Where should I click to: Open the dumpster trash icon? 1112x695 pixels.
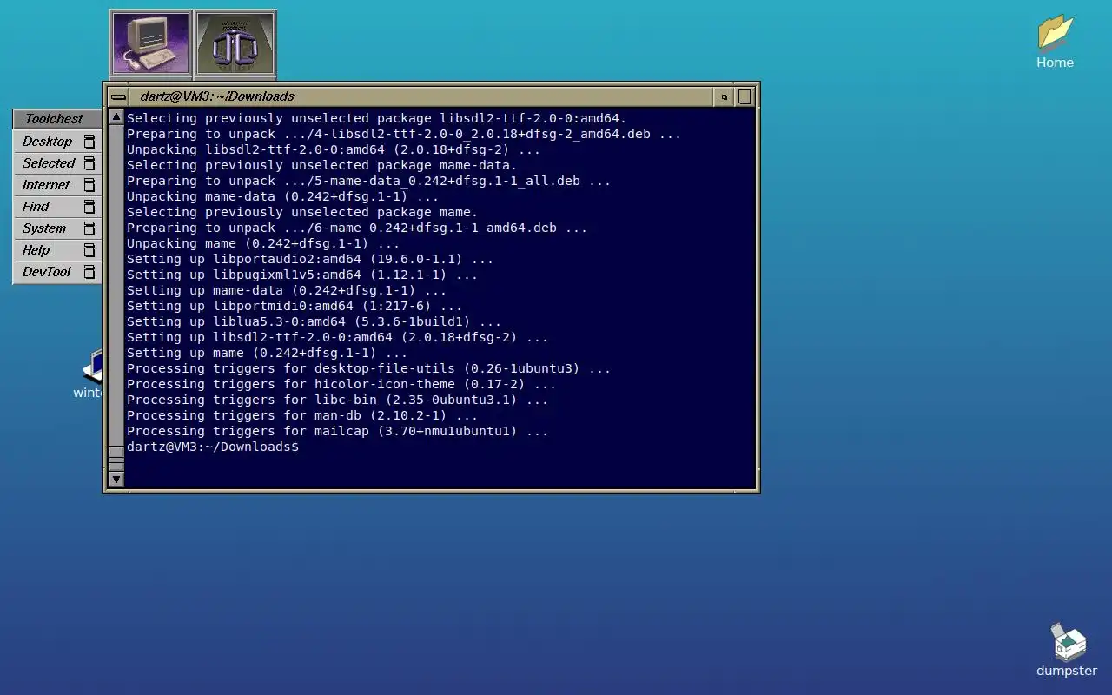pos(1067,650)
